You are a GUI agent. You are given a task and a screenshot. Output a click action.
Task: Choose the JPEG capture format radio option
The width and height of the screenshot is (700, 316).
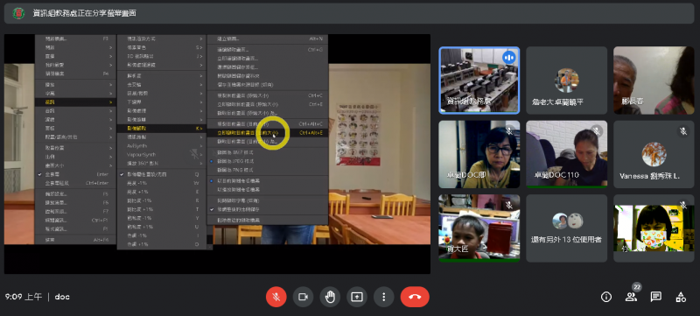tap(267, 161)
